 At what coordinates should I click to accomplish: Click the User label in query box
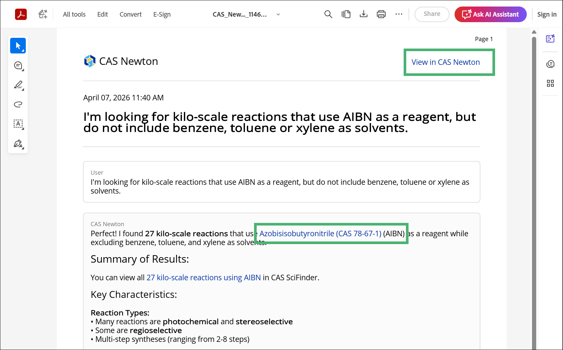tap(97, 173)
